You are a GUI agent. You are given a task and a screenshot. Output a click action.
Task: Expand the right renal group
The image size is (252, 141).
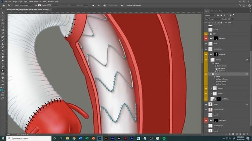click(x=209, y=120)
